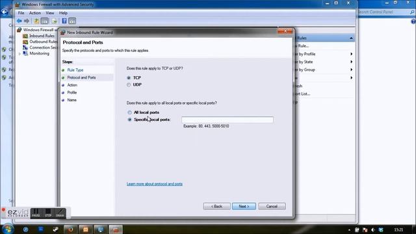The width and height of the screenshot is (416, 234).
Task: Click the Filter by Profile action
Action: click(305, 54)
